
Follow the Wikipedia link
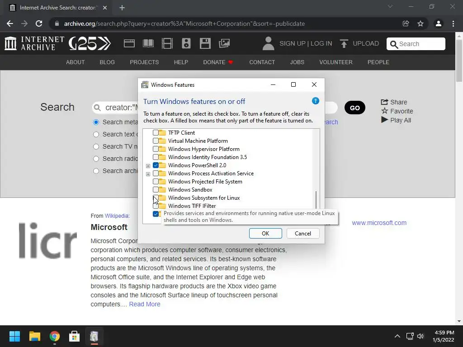tap(117, 216)
